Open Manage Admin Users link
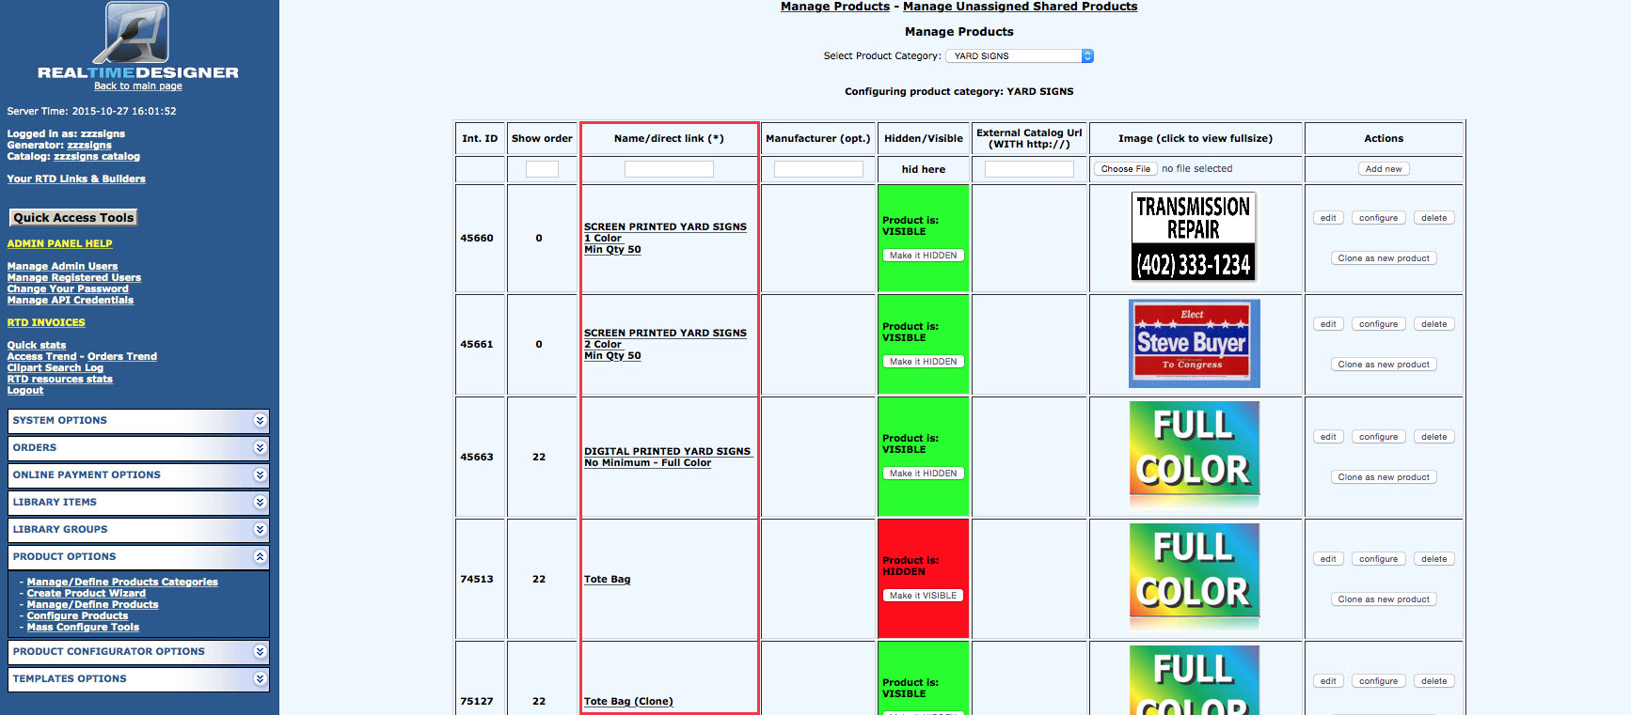1631x715 pixels. (62, 267)
